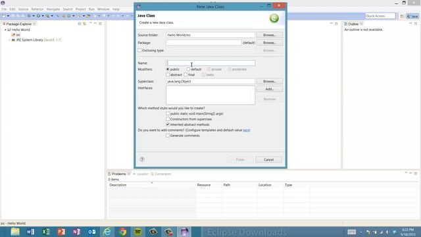Image resolution: width=421 pixels, height=237 pixels.
Task: Browse for the Package
Action: pyautogui.click(x=269, y=43)
